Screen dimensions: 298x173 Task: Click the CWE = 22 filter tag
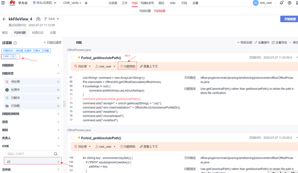[x=9, y=56]
